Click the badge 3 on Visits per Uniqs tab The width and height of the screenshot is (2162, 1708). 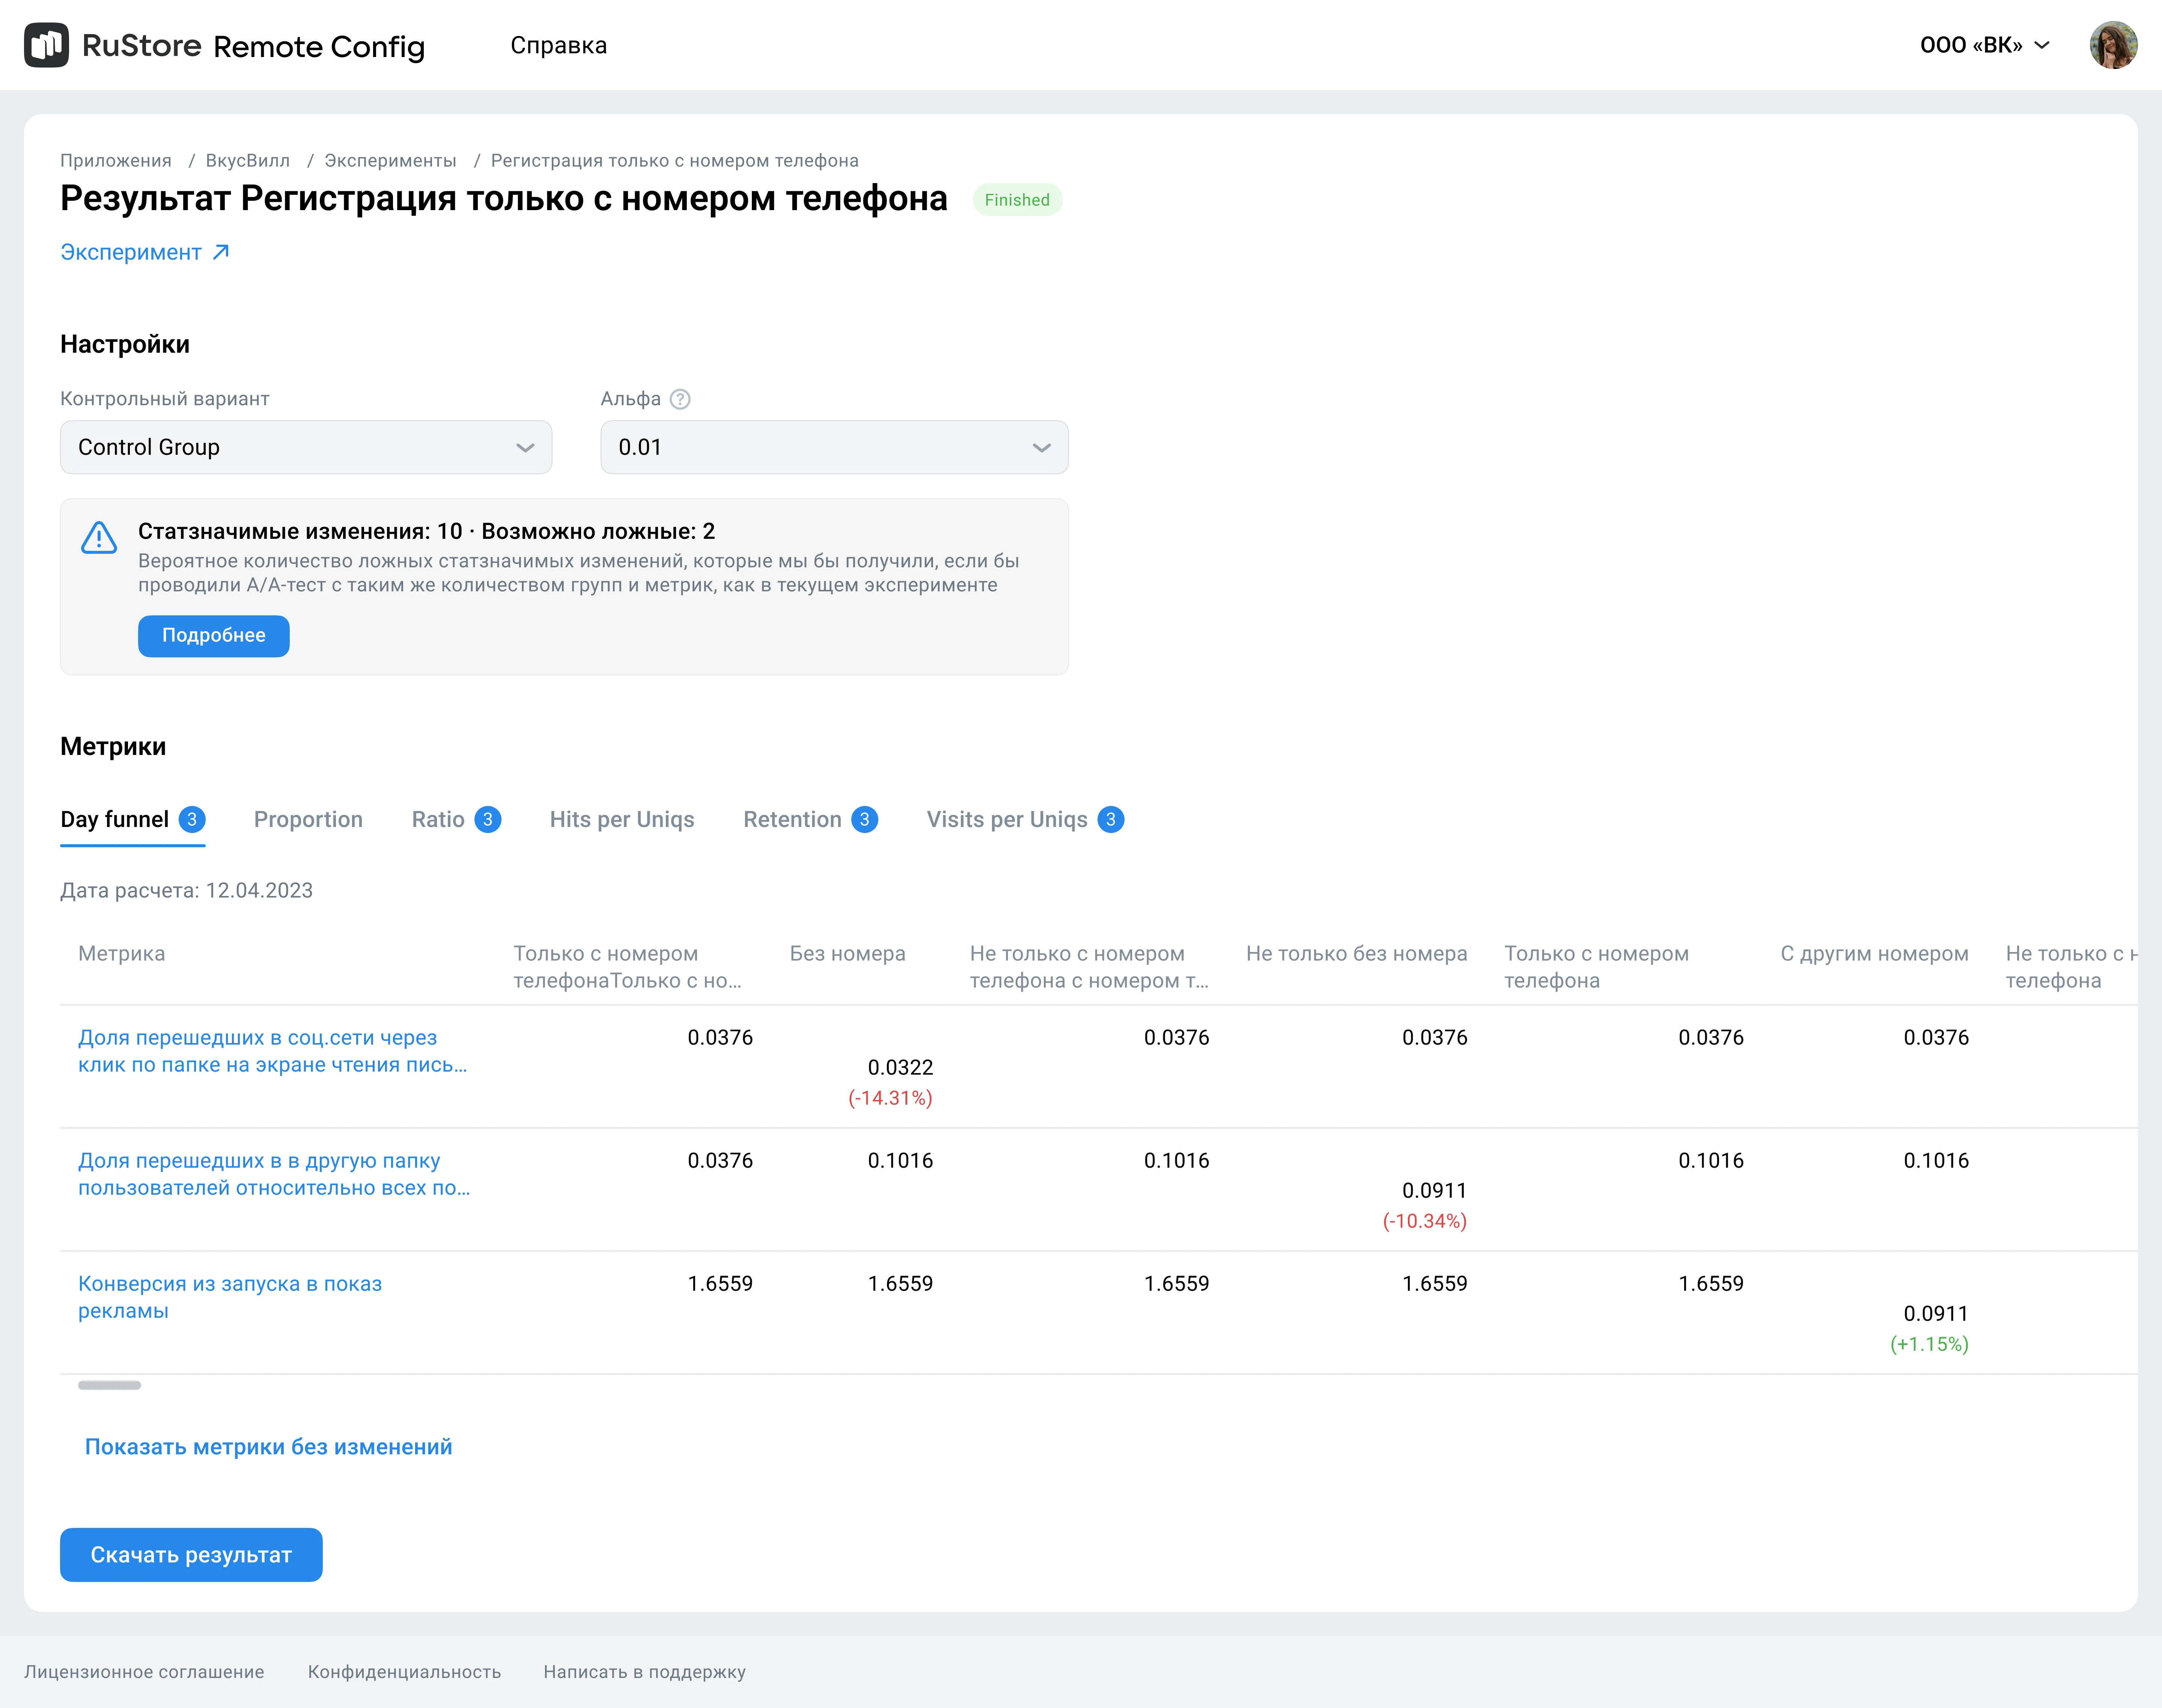tap(1111, 820)
